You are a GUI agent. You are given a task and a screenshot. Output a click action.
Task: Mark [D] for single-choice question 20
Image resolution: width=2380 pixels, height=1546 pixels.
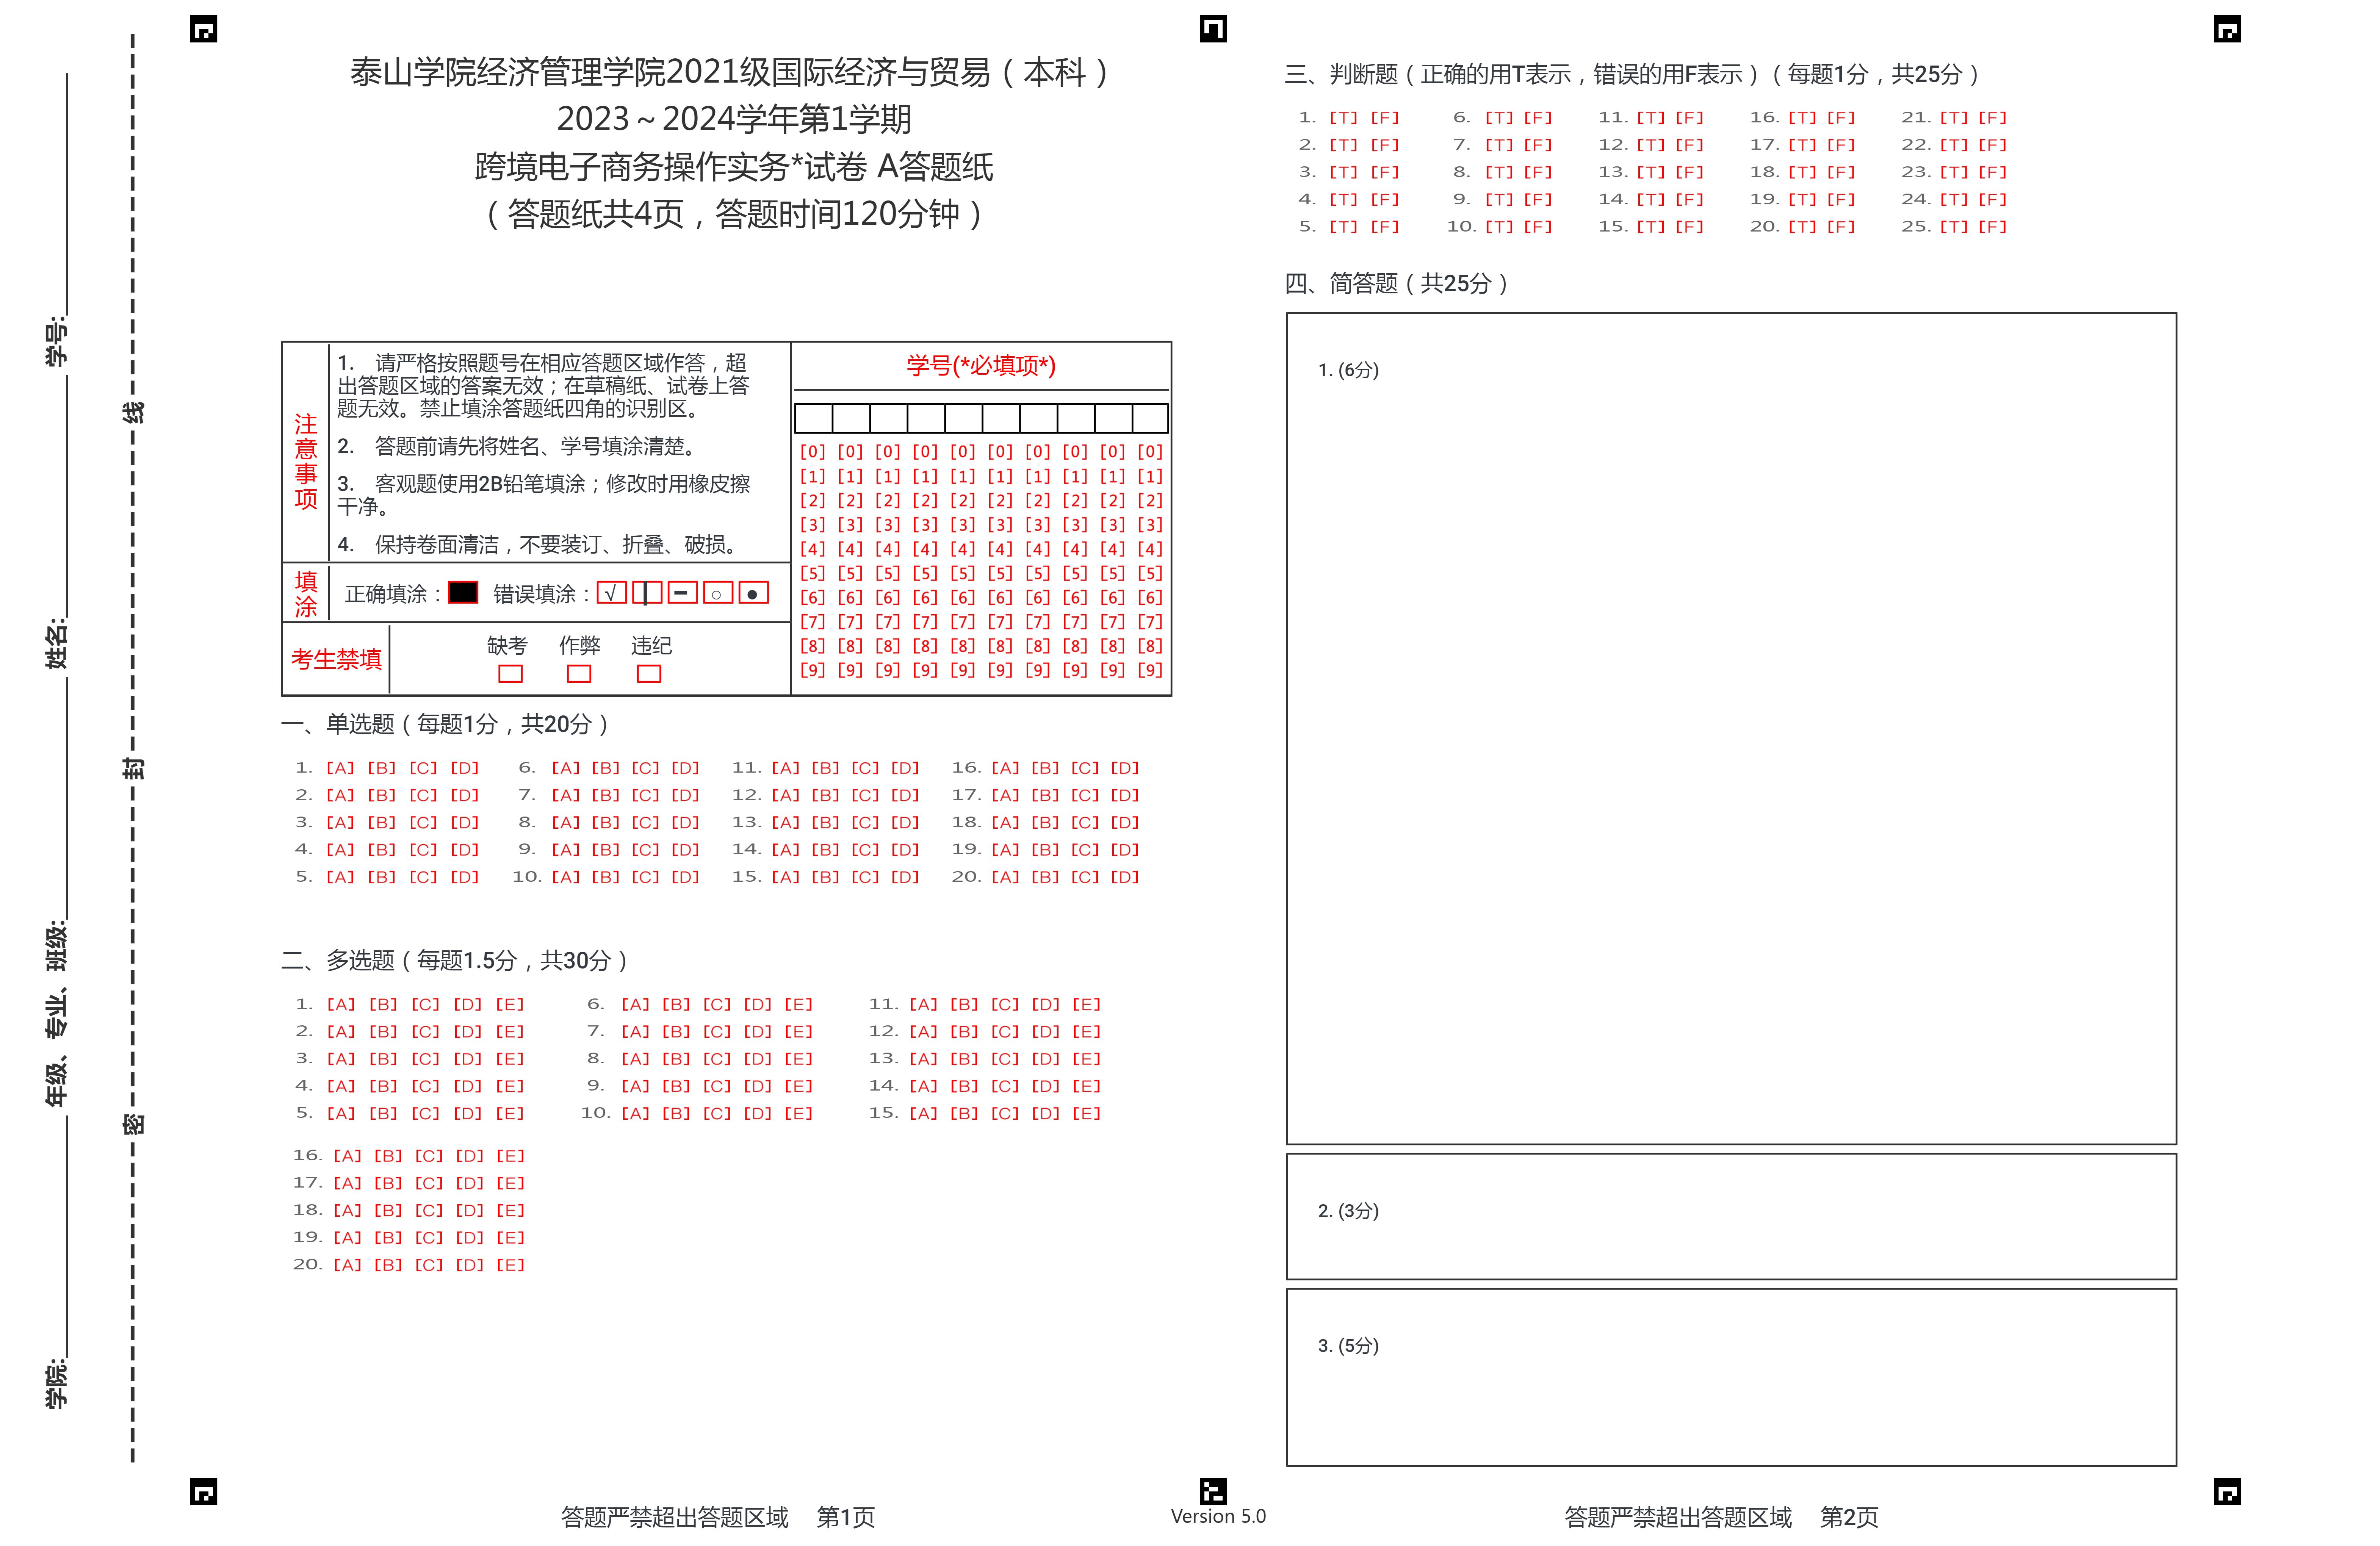(x=1125, y=877)
